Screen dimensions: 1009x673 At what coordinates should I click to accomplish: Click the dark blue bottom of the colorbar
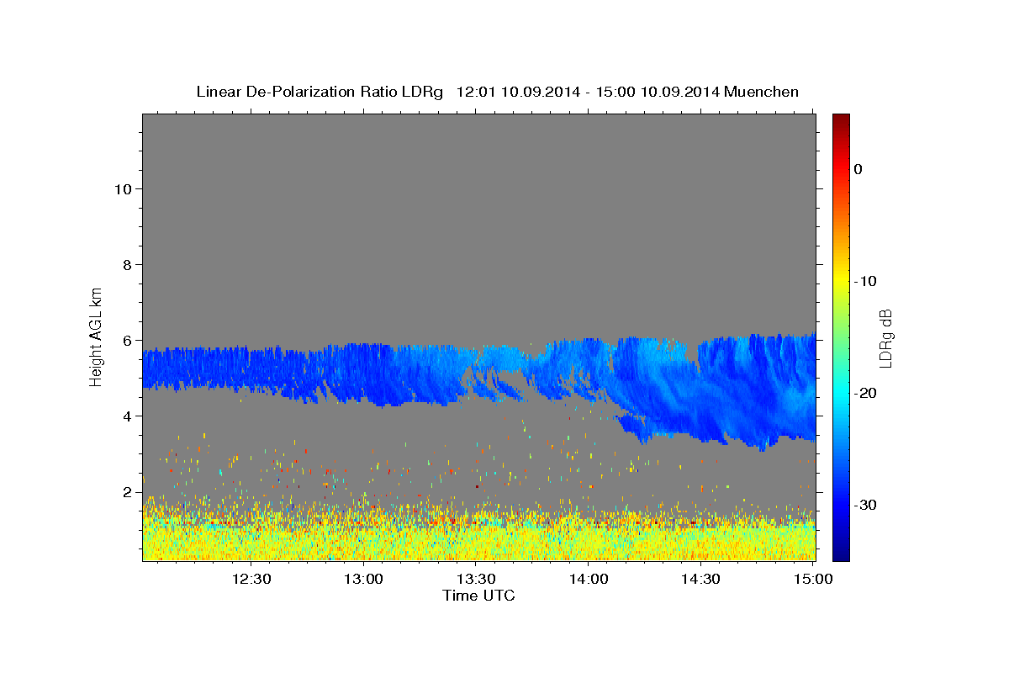[841, 551]
